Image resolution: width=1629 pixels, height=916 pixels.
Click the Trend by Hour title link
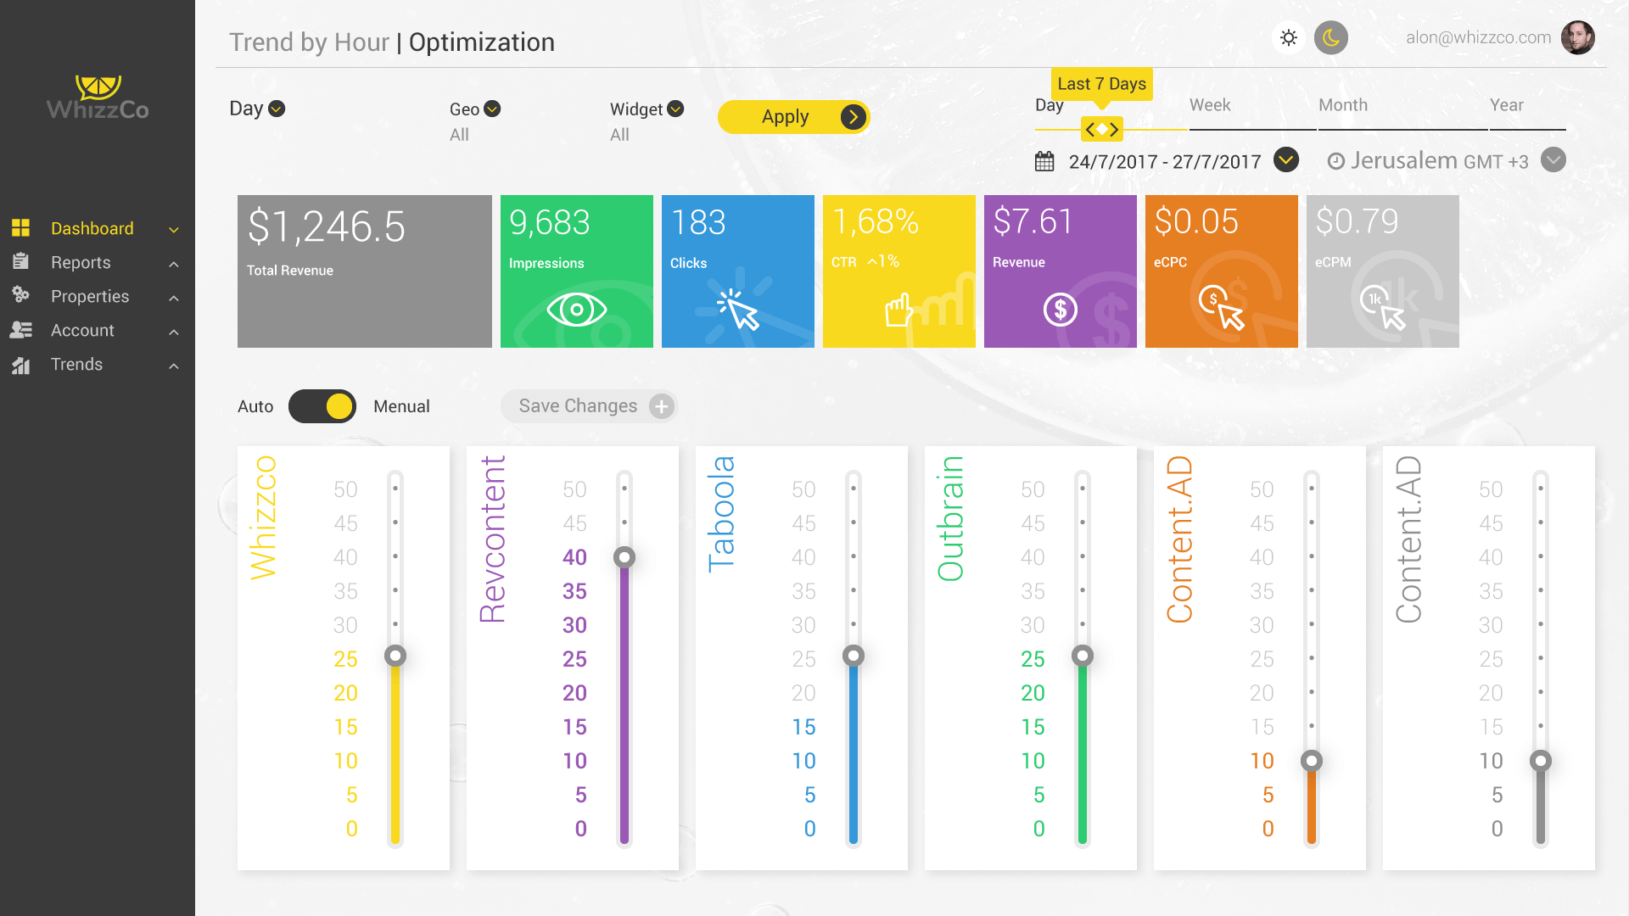[x=309, y=42]
